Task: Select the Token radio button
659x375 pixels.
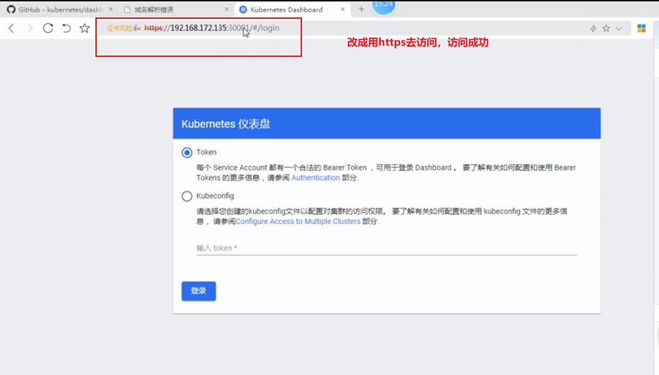Action: coord(187,152)
